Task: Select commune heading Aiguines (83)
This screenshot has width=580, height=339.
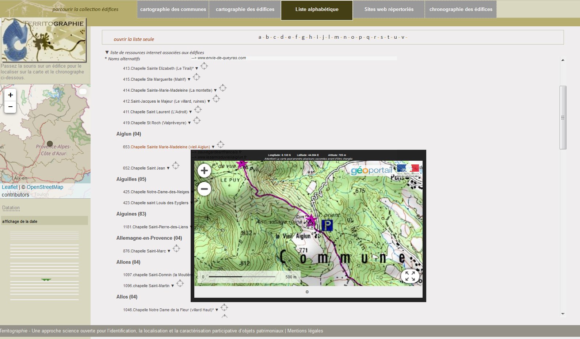Action: pos(131,214)
